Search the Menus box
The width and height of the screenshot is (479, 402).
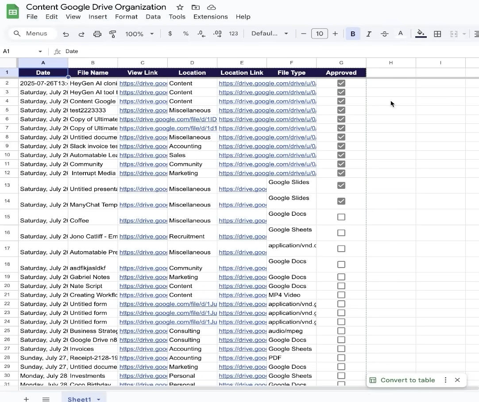click(x=33, y=34)
